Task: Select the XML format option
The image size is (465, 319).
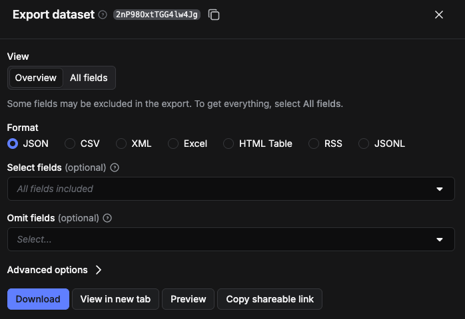Action: 121,144
